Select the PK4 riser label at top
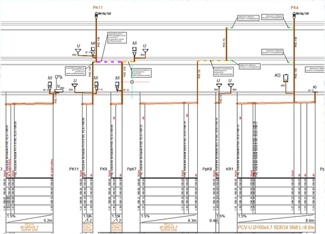The height and width of the screenshot is (234, 325). (294, 7)
